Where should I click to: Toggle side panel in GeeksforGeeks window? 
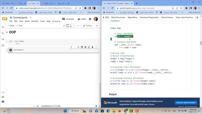[191, 8]
